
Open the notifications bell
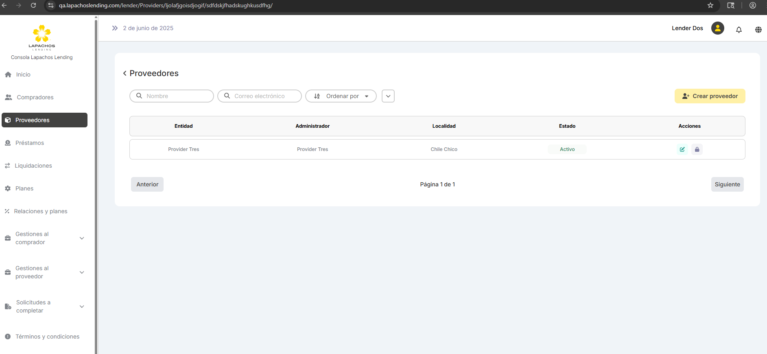pyautogui.click(x=739, y=29)
